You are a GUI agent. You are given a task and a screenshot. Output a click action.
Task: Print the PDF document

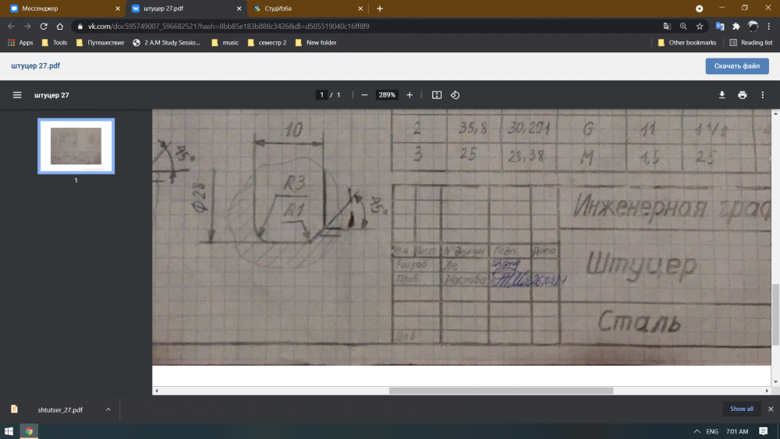[x=743, y=95]
